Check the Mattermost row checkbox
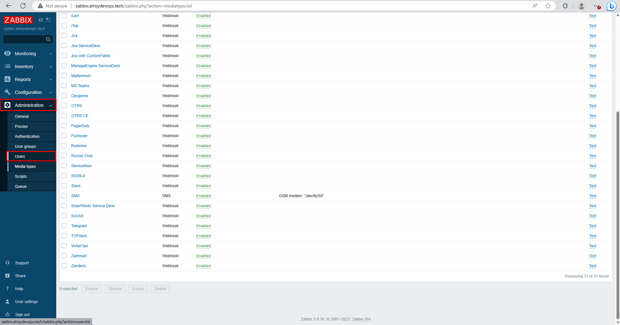 64,76
